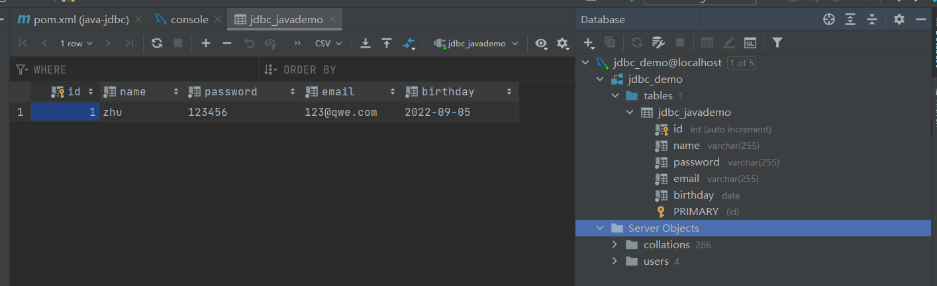Close the jdbc_javademo editor tab
Viewport: 937px width, 286px height.
click(334, 20)
